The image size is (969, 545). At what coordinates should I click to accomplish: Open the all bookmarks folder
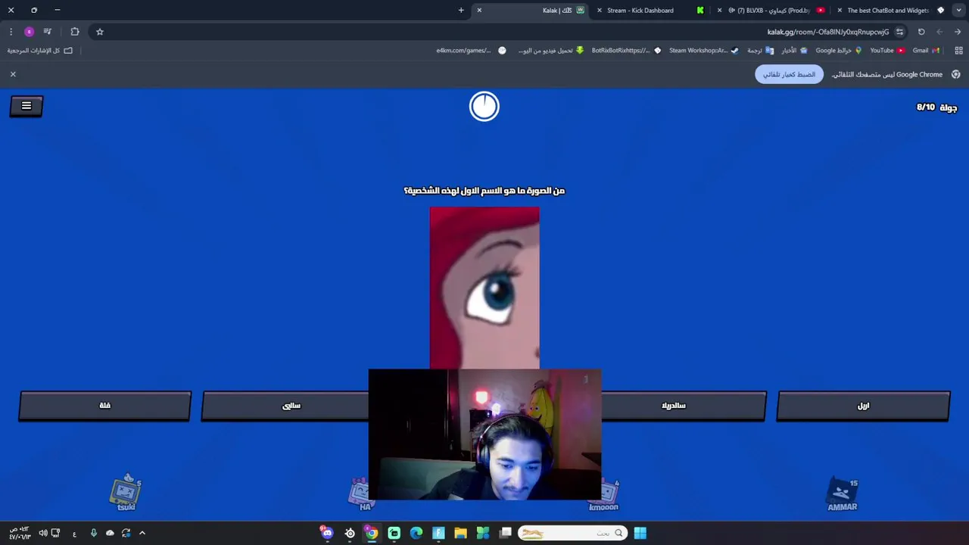click(40, 51)
